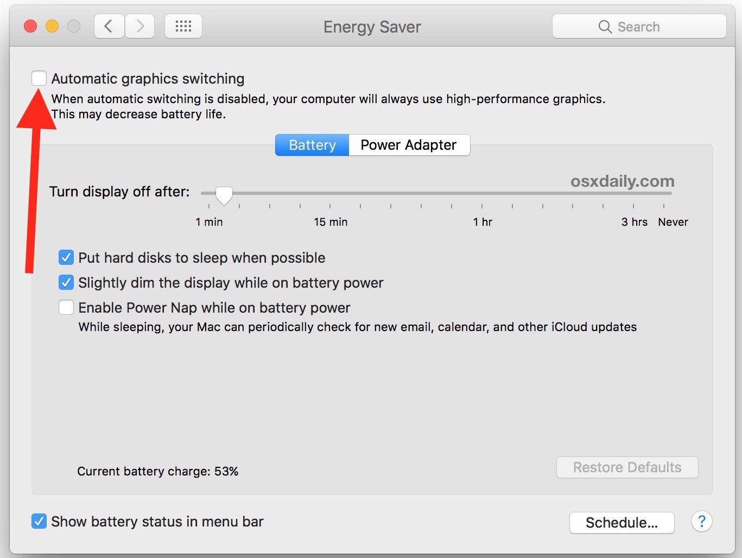
Task: Go back with the left chevron button
Action: [x=109, y=26]
